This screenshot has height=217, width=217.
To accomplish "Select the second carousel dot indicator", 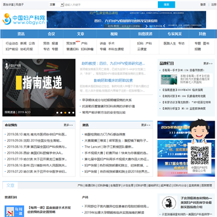I will [61, 113].
